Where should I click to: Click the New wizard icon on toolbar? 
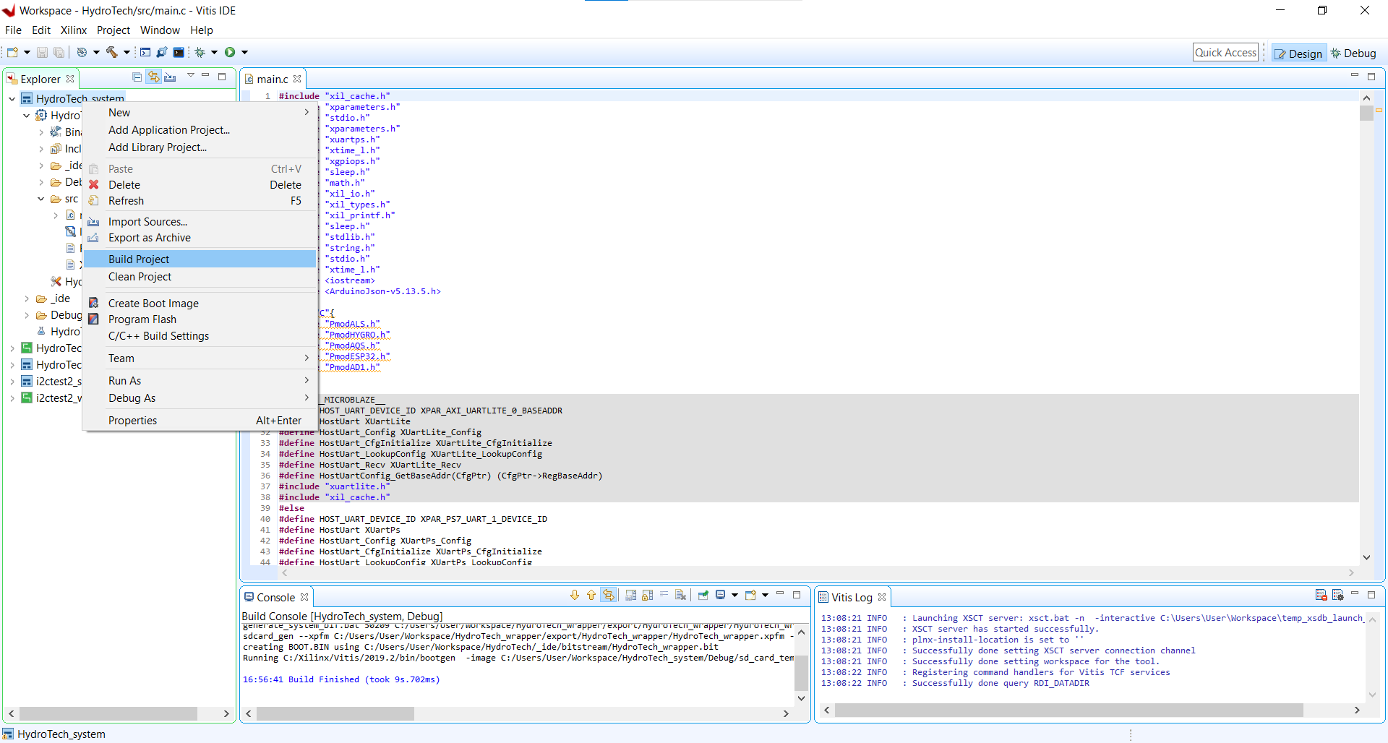click(x=12, y=52)
